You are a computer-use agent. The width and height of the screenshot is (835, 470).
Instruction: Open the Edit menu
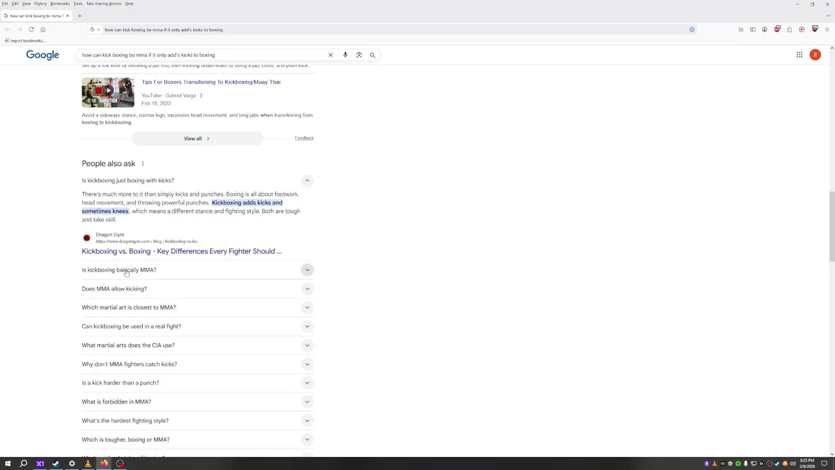[15, 4]
